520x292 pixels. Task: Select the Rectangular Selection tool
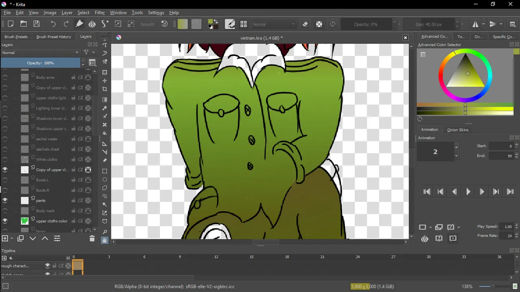click(x=105, y=171)
